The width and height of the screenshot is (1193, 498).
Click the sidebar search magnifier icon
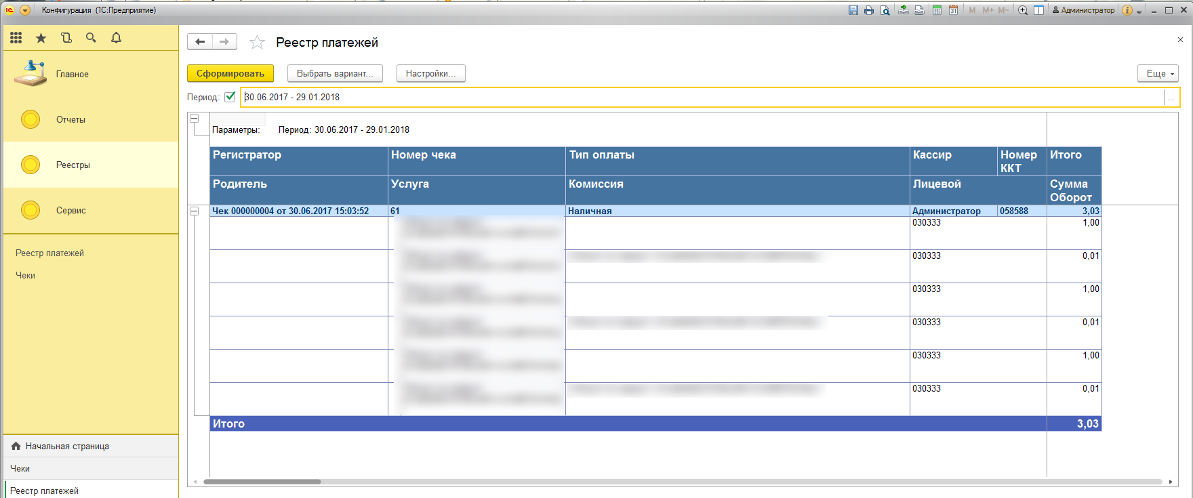point(91,38)
